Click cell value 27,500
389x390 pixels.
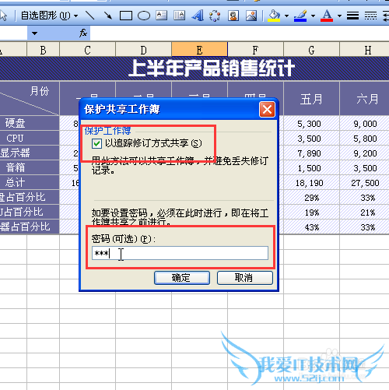point(365,183)
